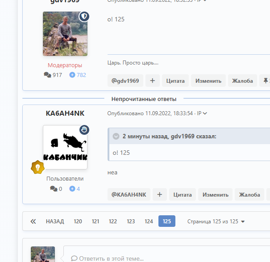Click the blue plus reputation icon showing 782
The height and width of the screenshot is (262, 270).
tap(72, 75)
